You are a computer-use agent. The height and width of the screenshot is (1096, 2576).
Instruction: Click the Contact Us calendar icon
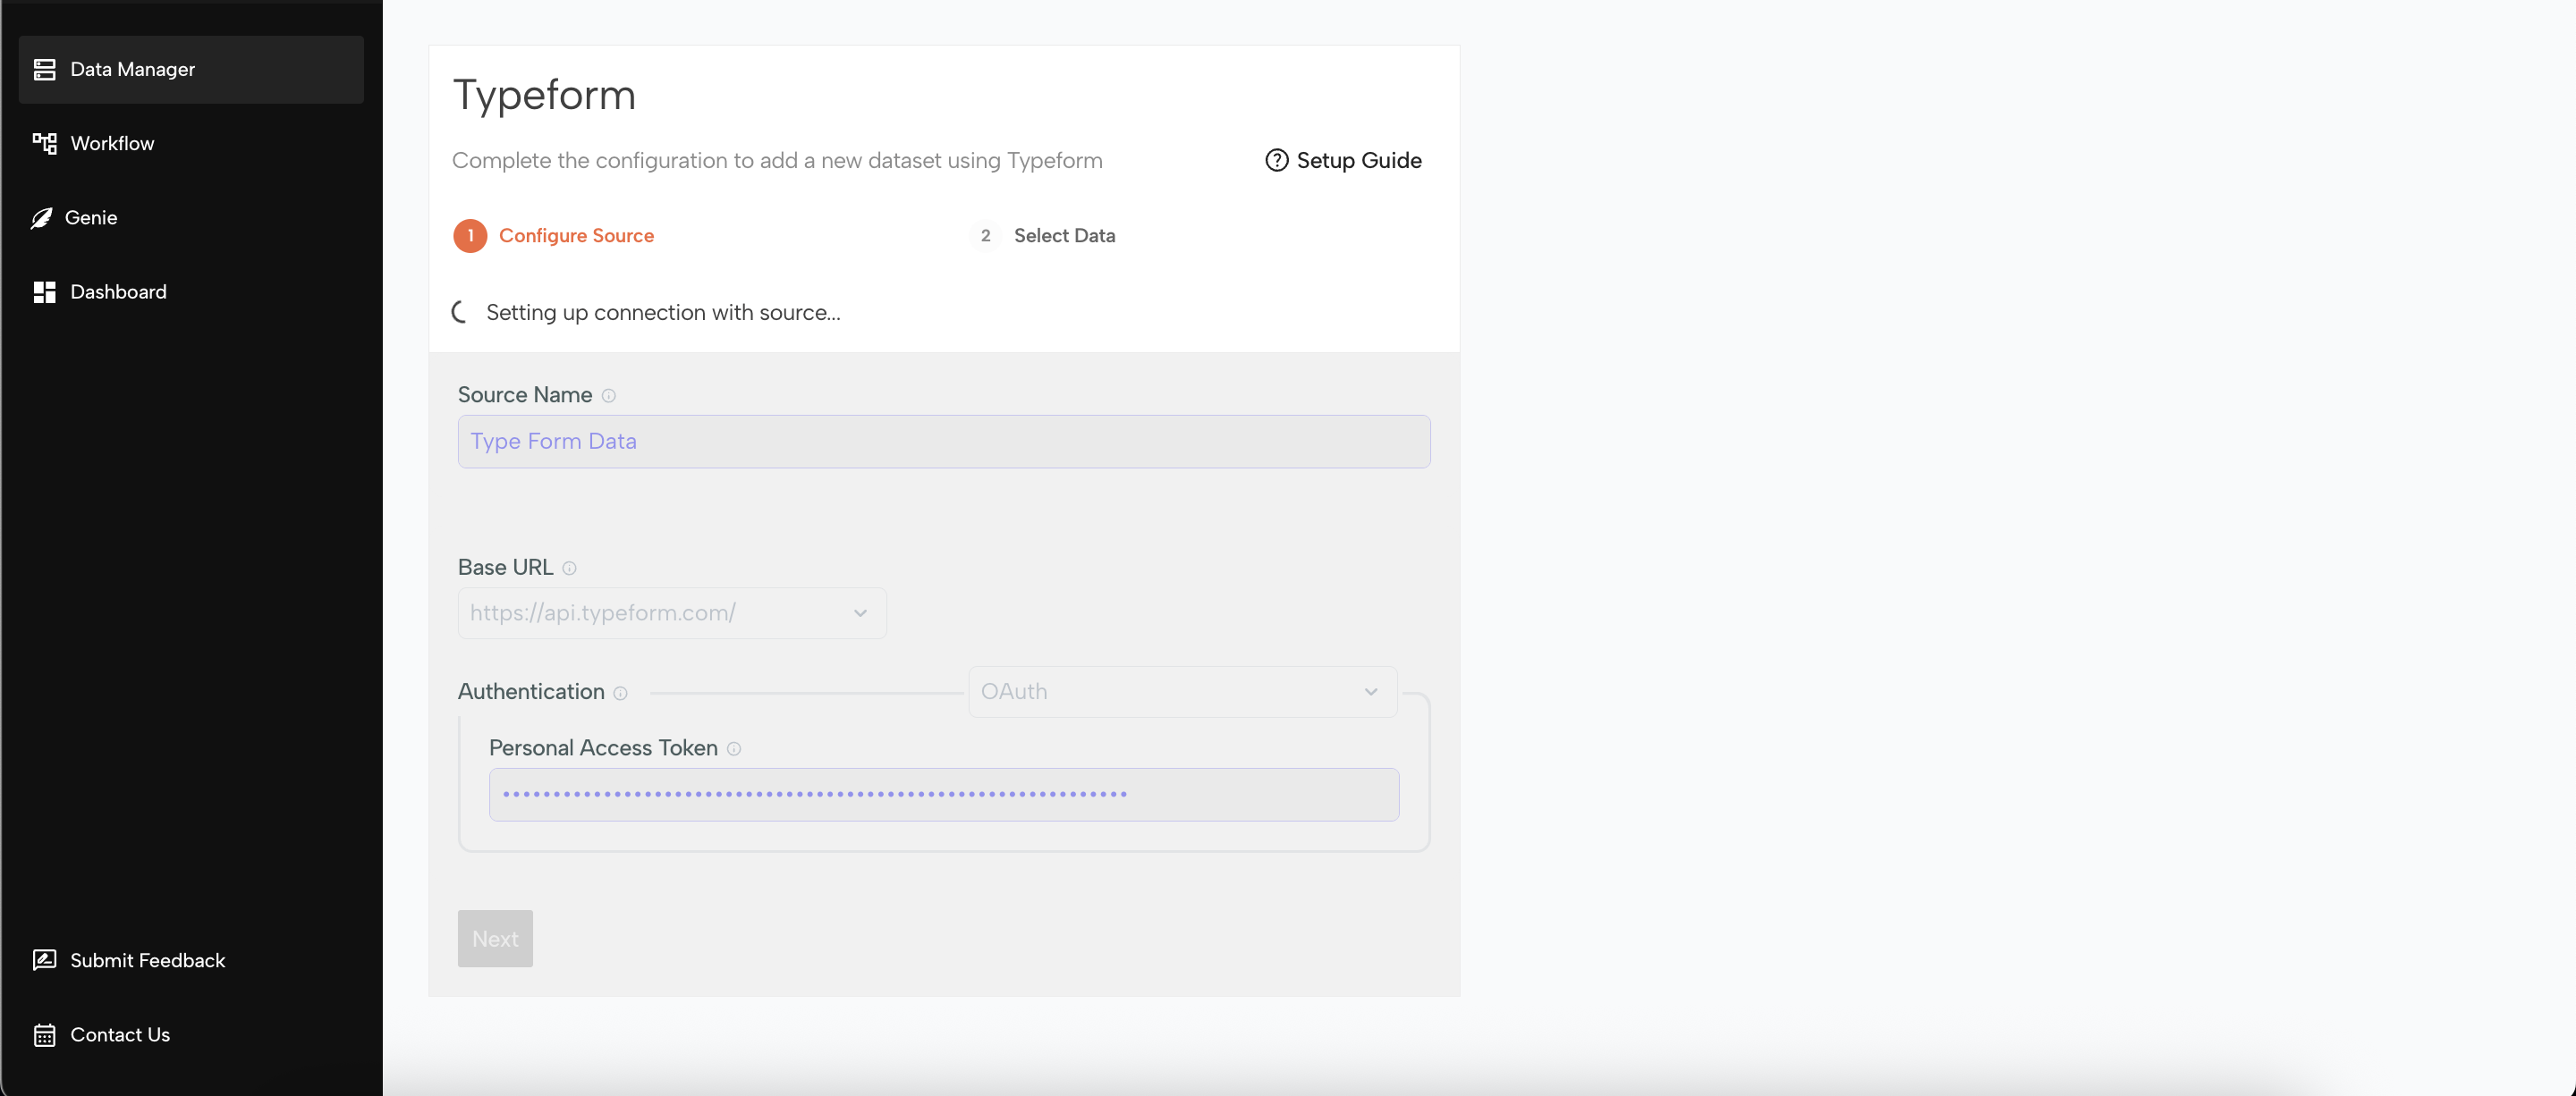44,1035
